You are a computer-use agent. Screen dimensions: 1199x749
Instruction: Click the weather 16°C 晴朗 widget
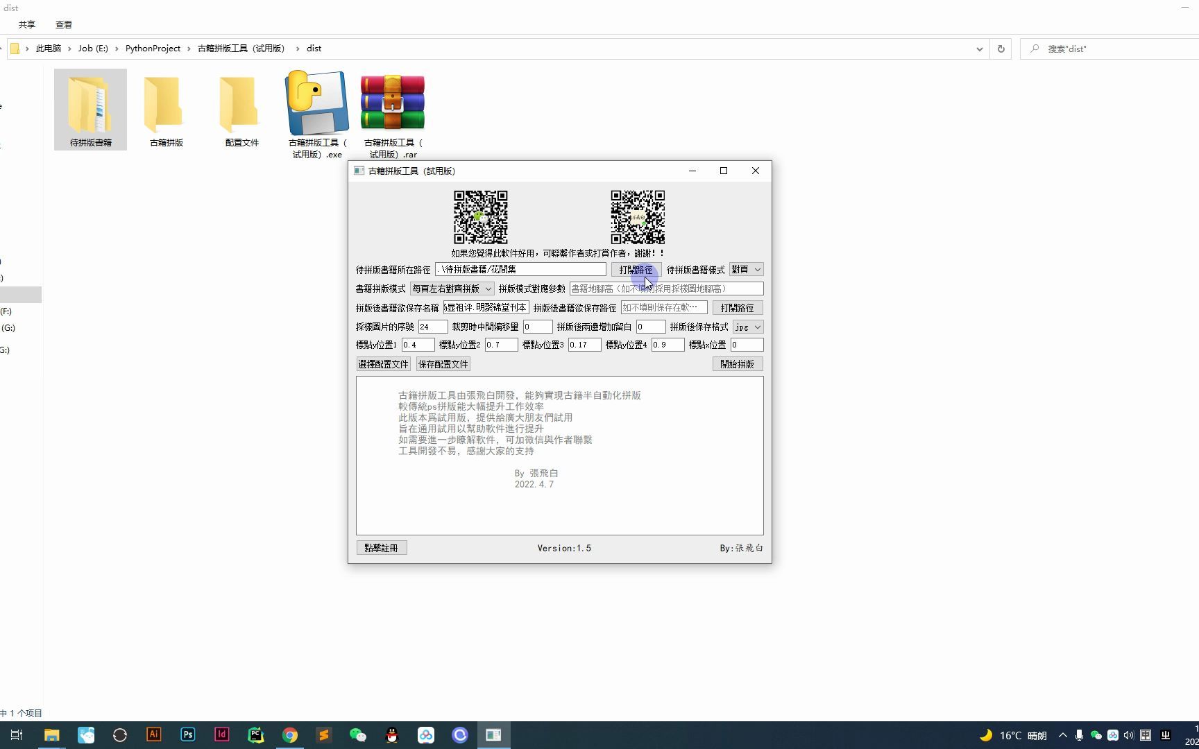point(1013,735)
